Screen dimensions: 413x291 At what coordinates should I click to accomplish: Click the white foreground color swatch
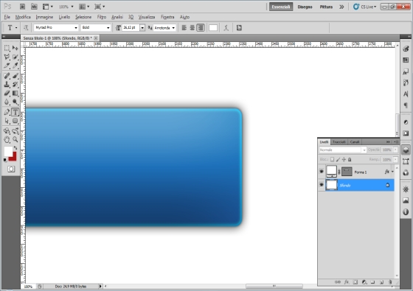[8, 151]
